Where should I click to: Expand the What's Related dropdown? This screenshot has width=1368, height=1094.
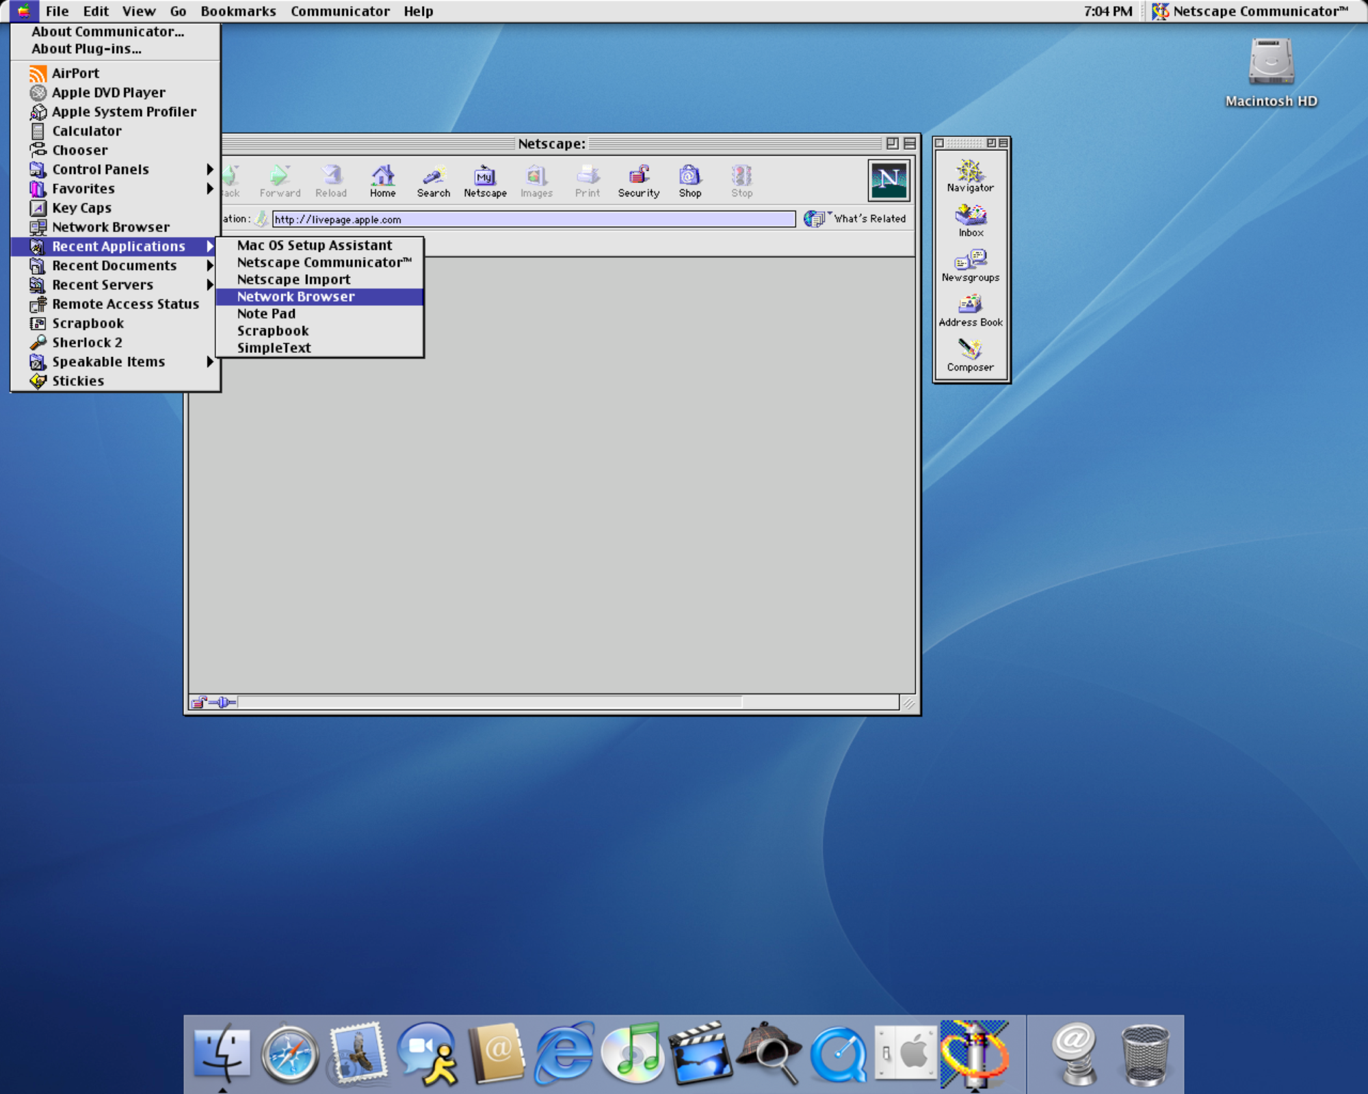click(830, 216)
